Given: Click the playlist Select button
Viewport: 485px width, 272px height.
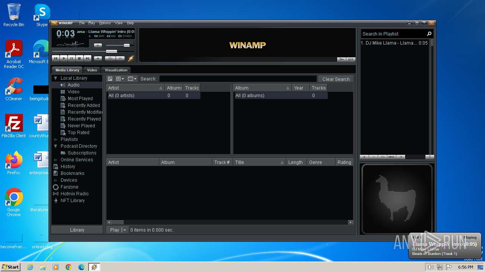Looking at the screenshot, I should [382, 157].
